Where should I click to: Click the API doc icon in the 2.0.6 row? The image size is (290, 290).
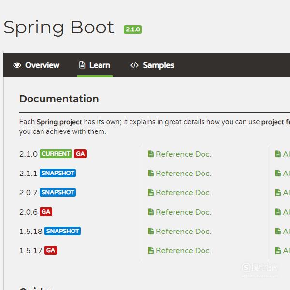278,212
